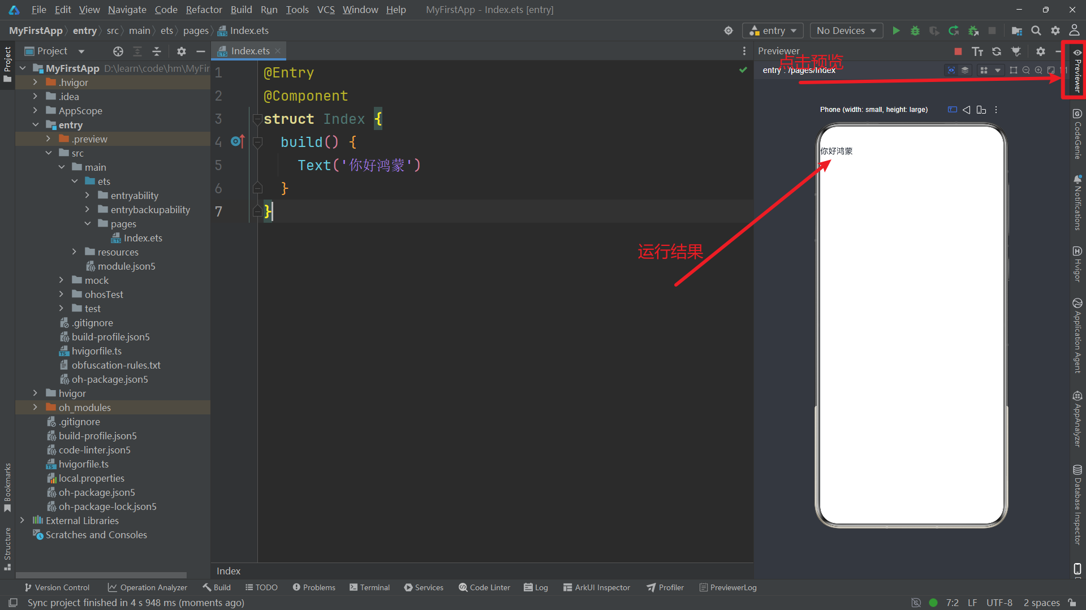
Task: Toggle the Bookmarks tool window strip
Action: coord(7,488)
